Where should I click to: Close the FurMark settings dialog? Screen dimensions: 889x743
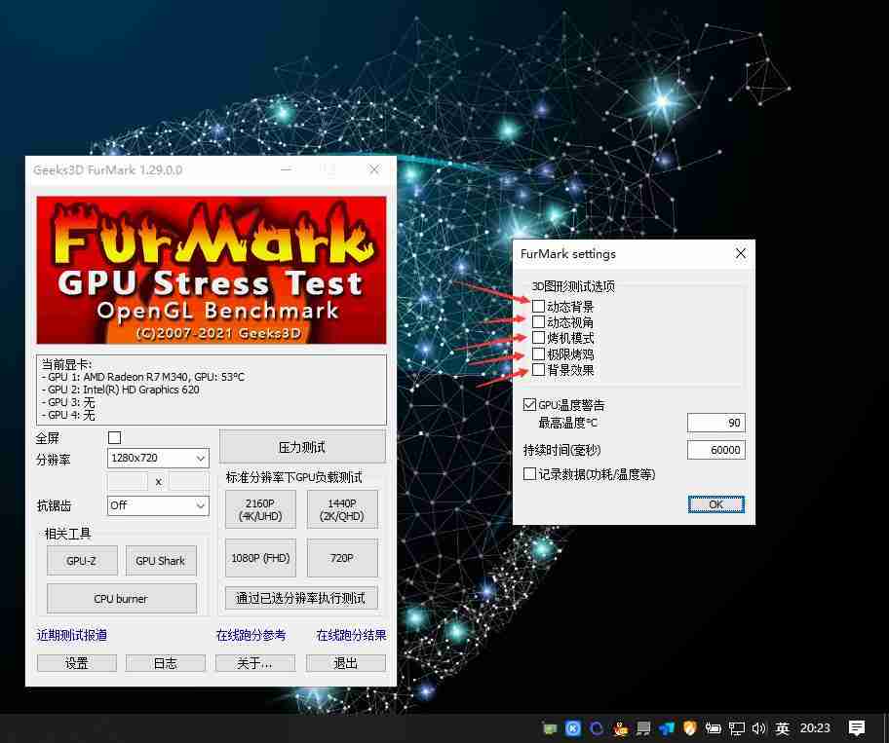coord(741,253)
